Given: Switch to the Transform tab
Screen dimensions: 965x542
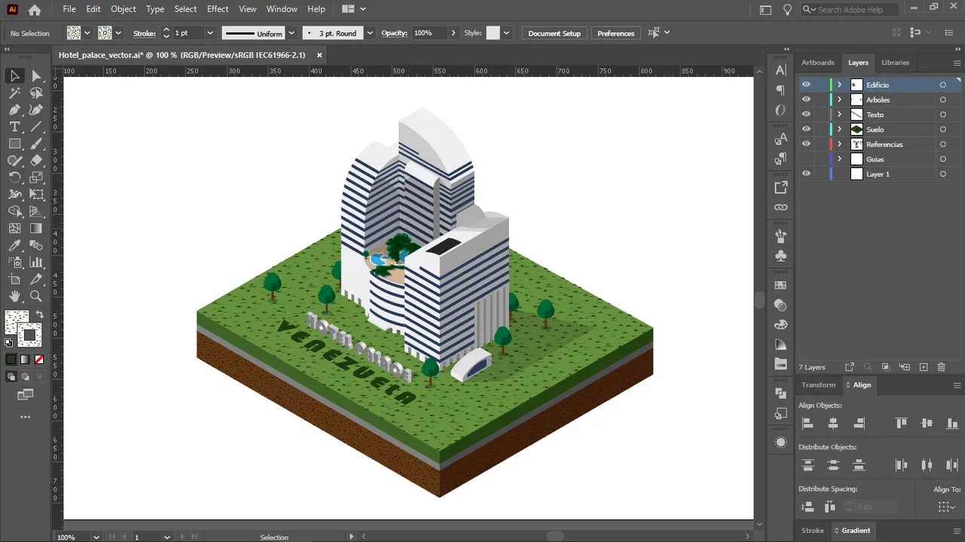Looking at the screenshot, I should (818, 384).
